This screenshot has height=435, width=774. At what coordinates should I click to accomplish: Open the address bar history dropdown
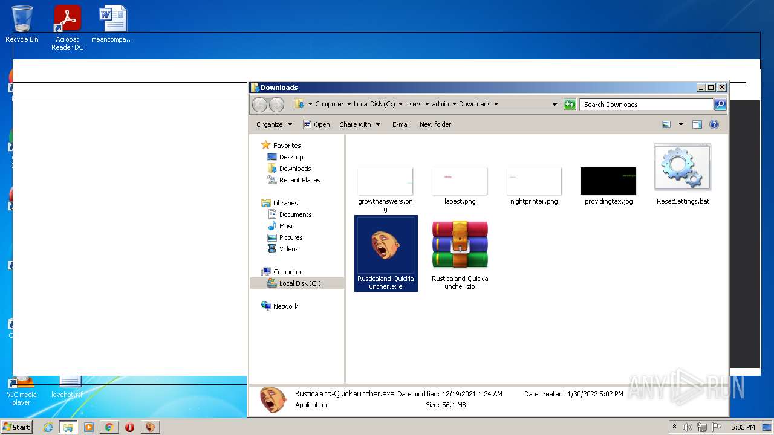(554, 105)
